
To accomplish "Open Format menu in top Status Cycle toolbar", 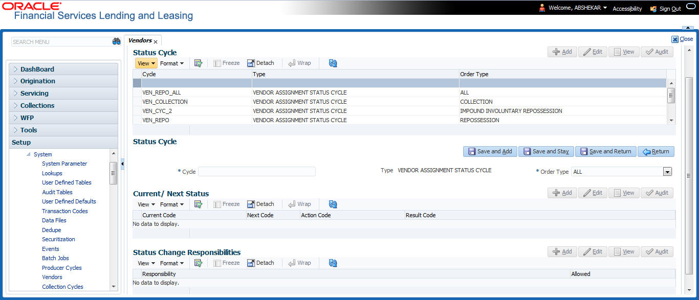I will pos(172,63).
